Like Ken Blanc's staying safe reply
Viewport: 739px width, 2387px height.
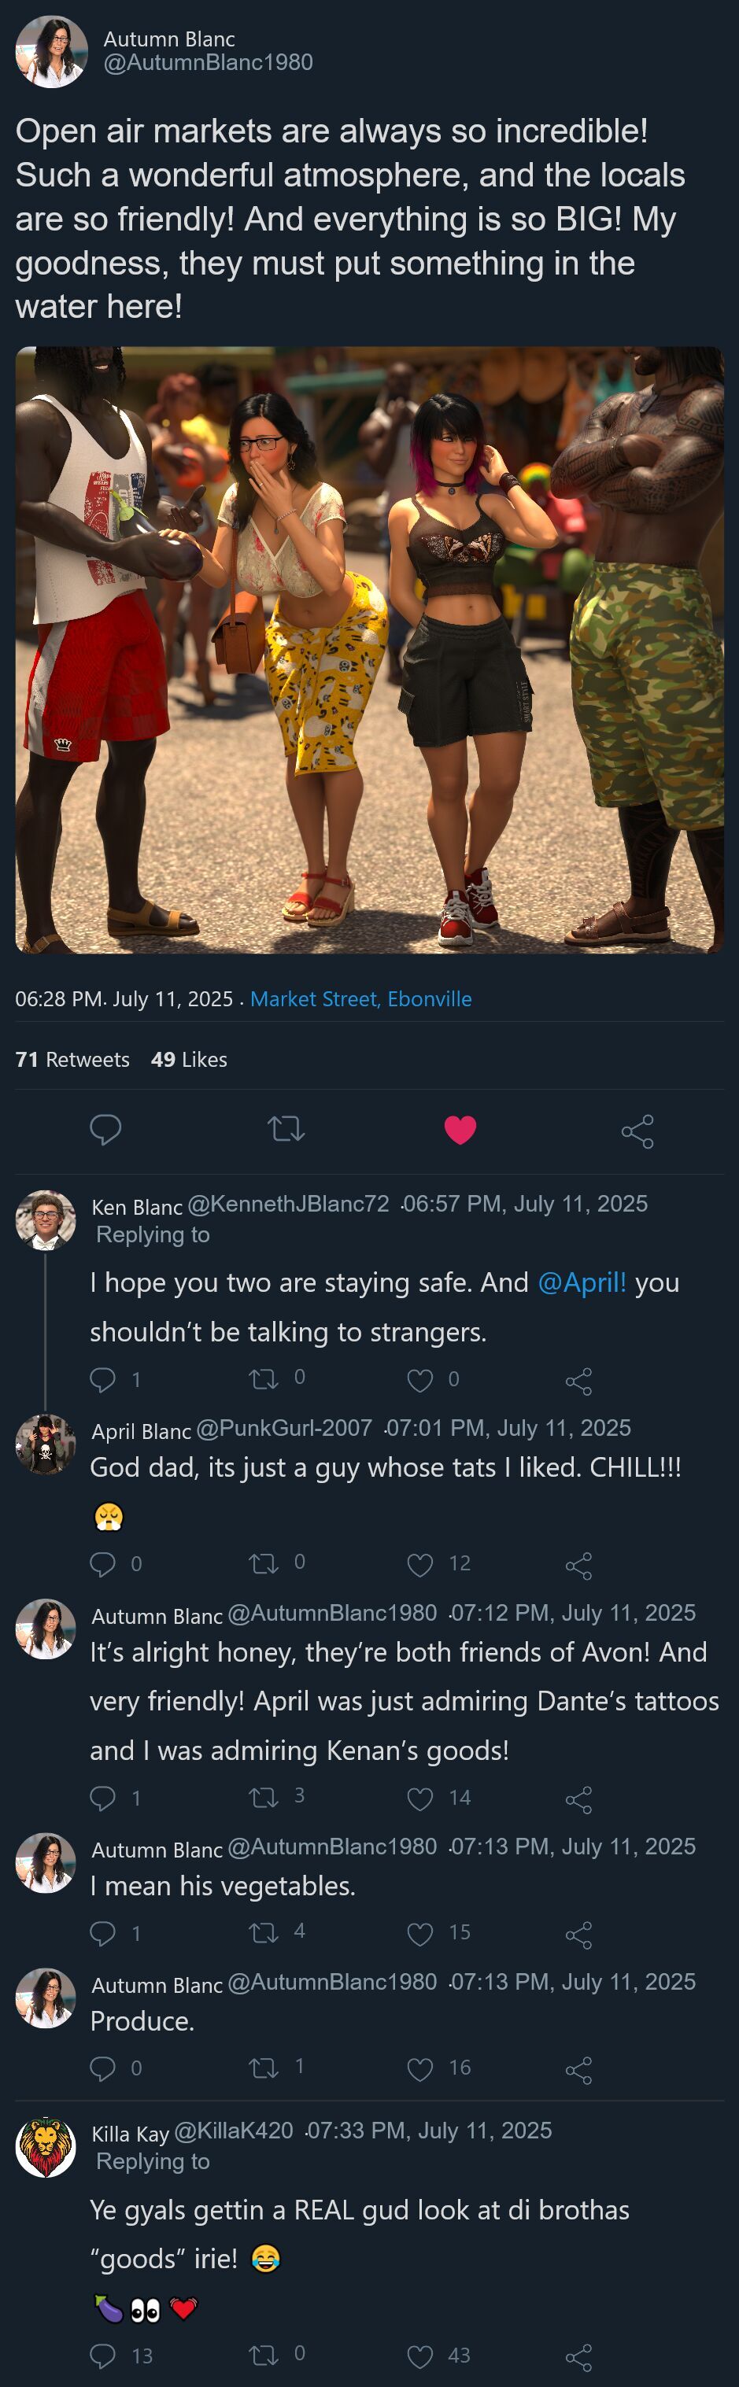(x=420, y=1380)
